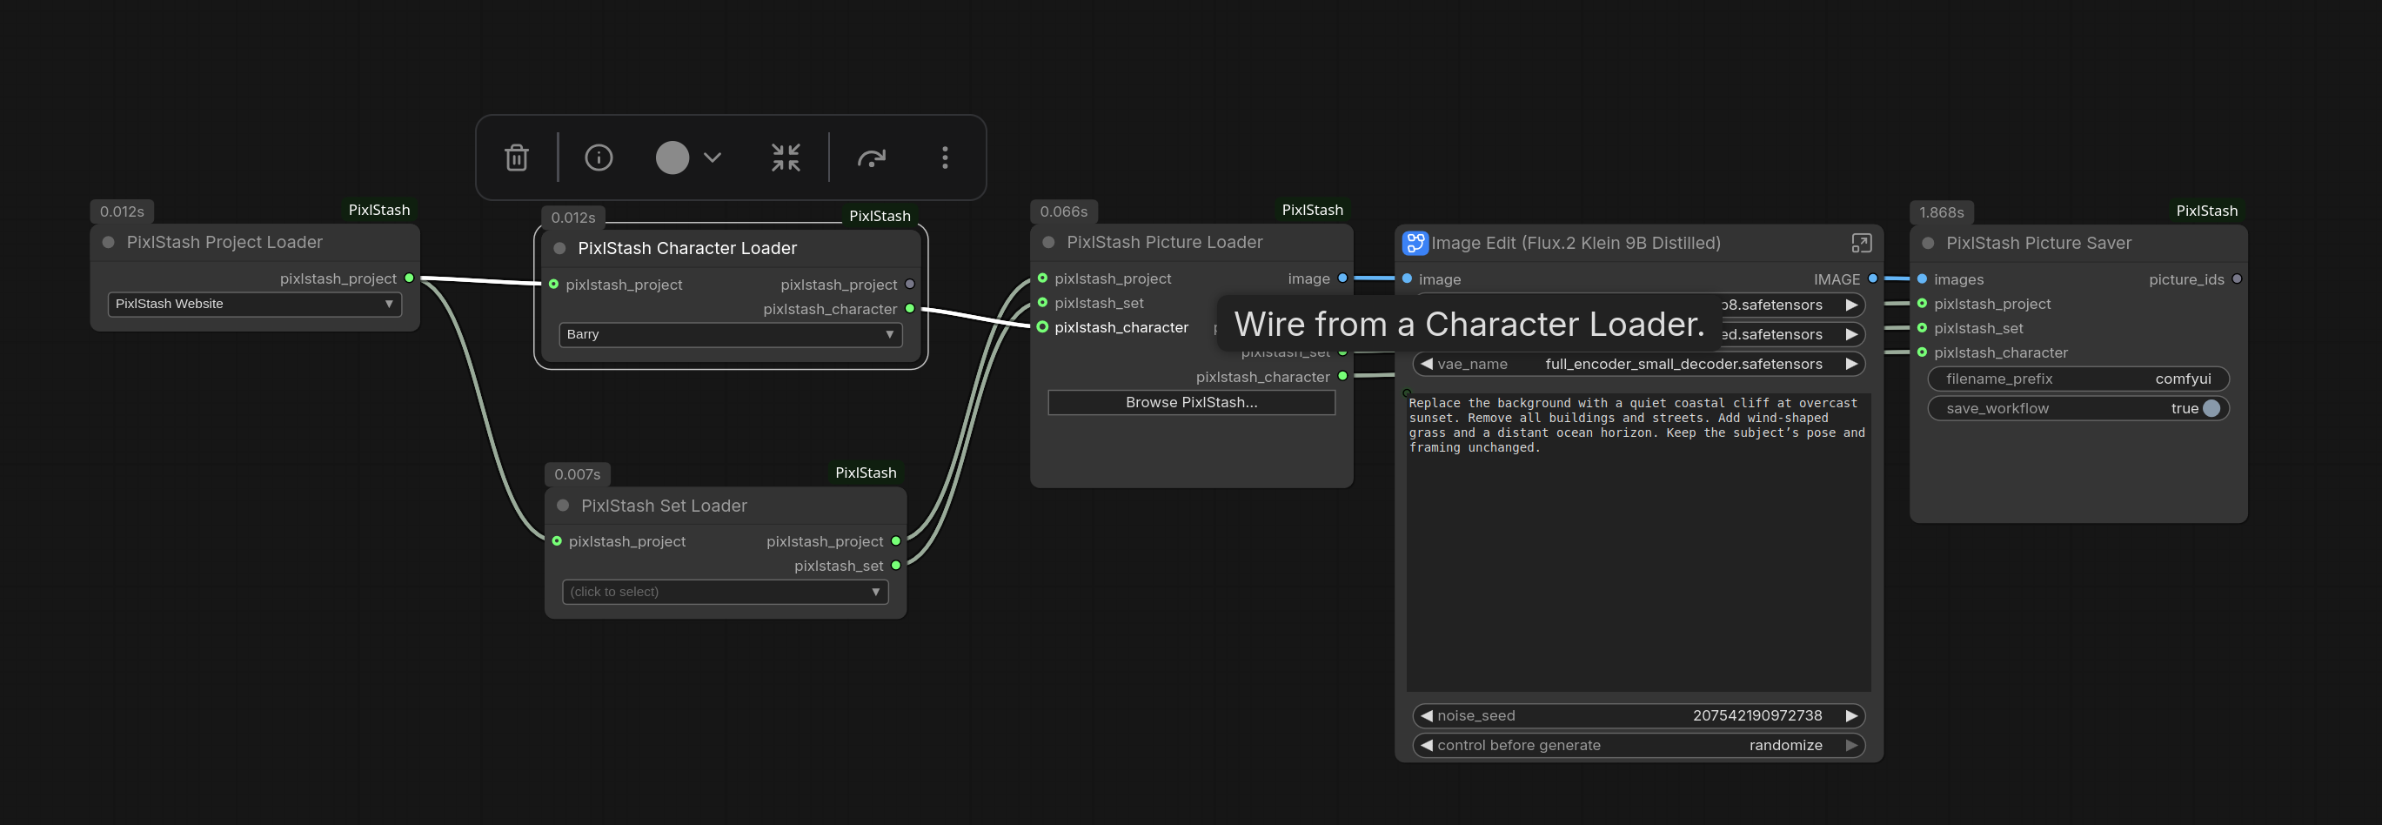
Task: Click the 1.868s timing badge
Action: click(1941, 211)
